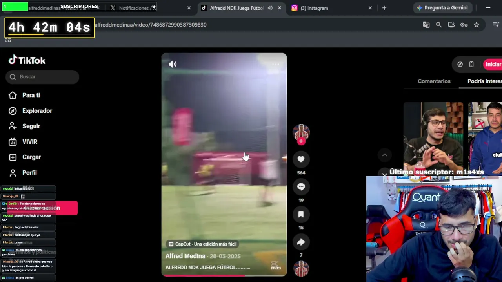This screenshot has height=282, width=502.
Task: Click the caption ALFREDD NDK JUEGA FÚTBOL
Action: [208, 268]
